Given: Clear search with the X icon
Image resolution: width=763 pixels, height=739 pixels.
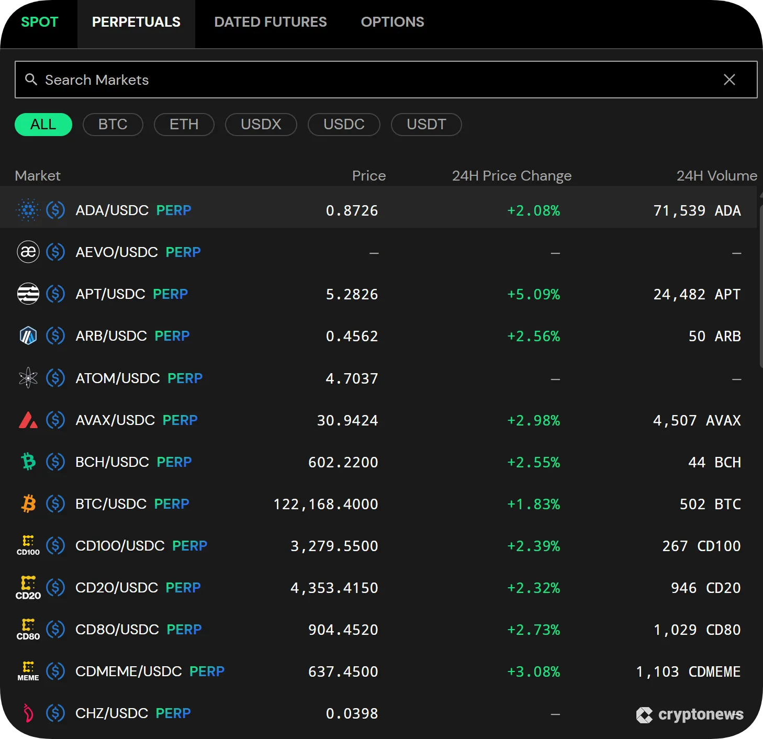Looking at the screenshot, I should point(730,80).
